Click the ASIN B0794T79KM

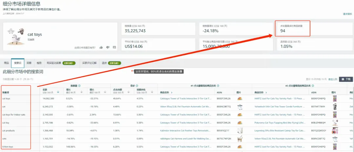(318, 106)
